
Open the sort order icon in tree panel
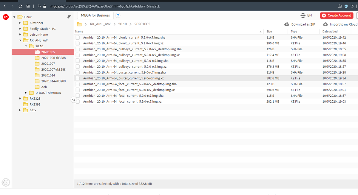(x=69, y=17)
